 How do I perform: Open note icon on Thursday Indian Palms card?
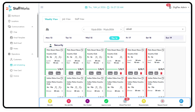(122, 78)
